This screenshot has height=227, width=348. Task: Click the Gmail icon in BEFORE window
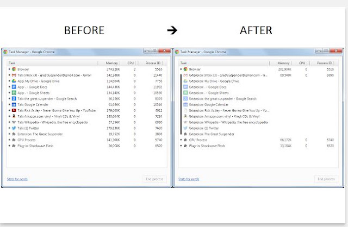[x=14, y=75]
